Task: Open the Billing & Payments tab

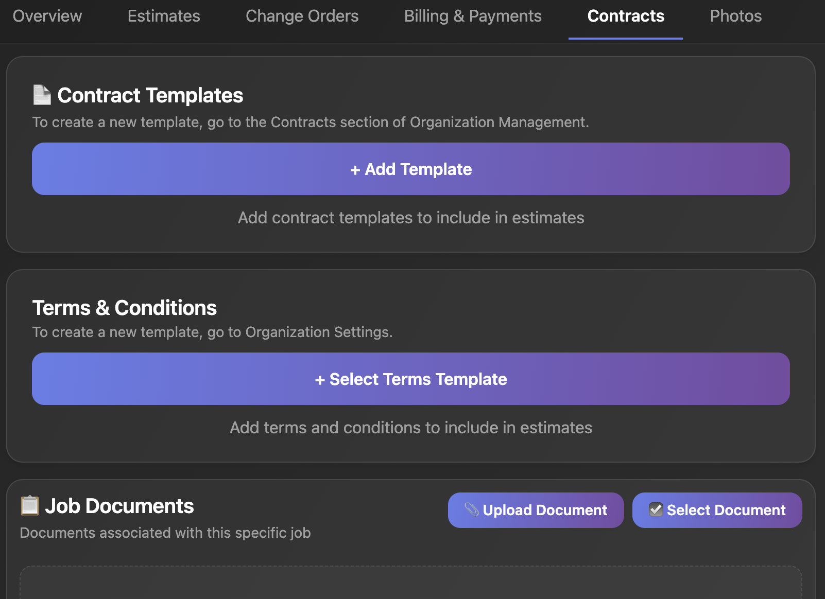Action: click(x=473, y=16)
